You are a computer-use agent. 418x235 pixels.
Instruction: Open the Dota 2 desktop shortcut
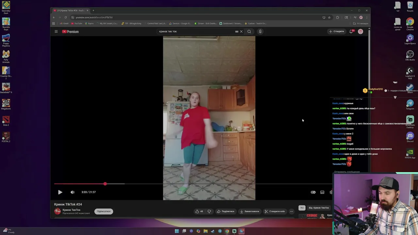coord(6,121)
